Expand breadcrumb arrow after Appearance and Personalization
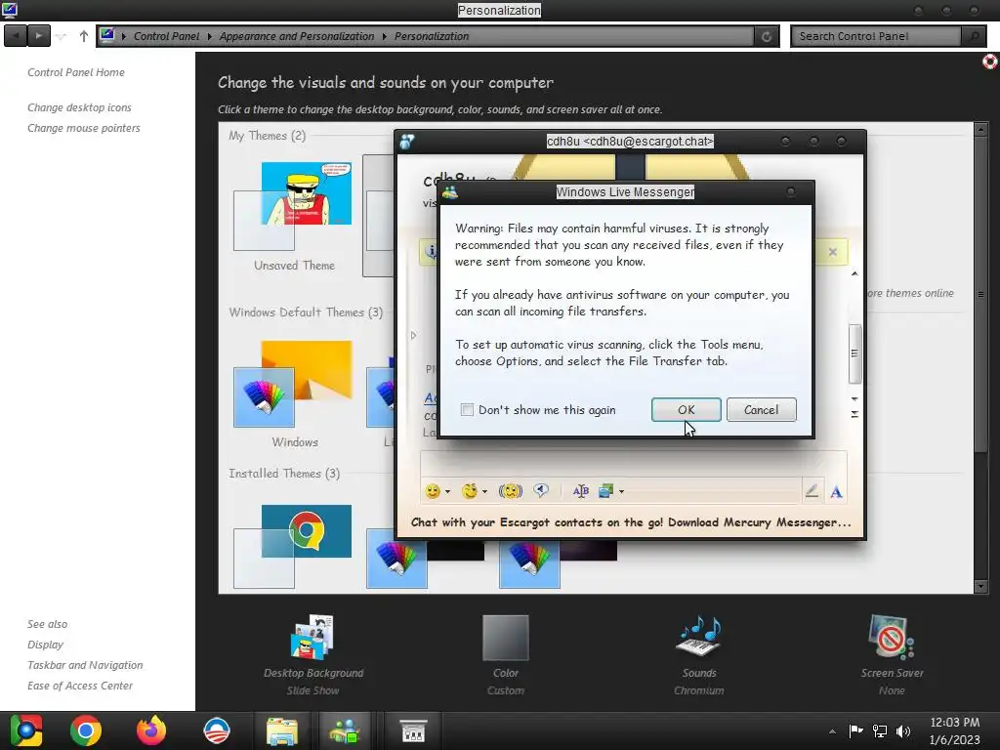 click(x=384, y=36)
